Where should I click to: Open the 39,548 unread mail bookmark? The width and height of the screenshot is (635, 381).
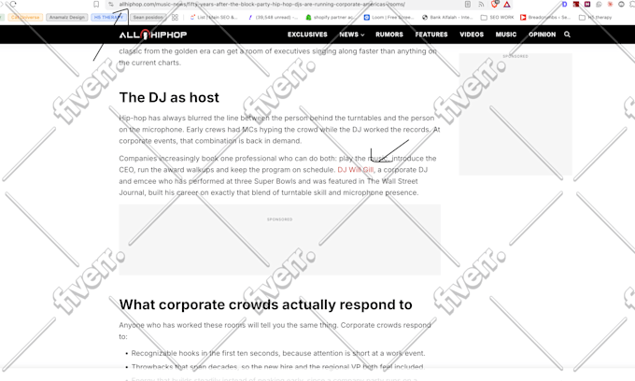coord(273,18)
